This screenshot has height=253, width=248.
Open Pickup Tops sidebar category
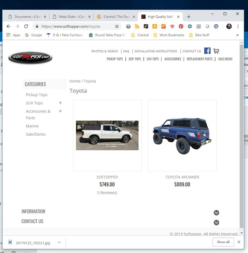pos(37,95)
